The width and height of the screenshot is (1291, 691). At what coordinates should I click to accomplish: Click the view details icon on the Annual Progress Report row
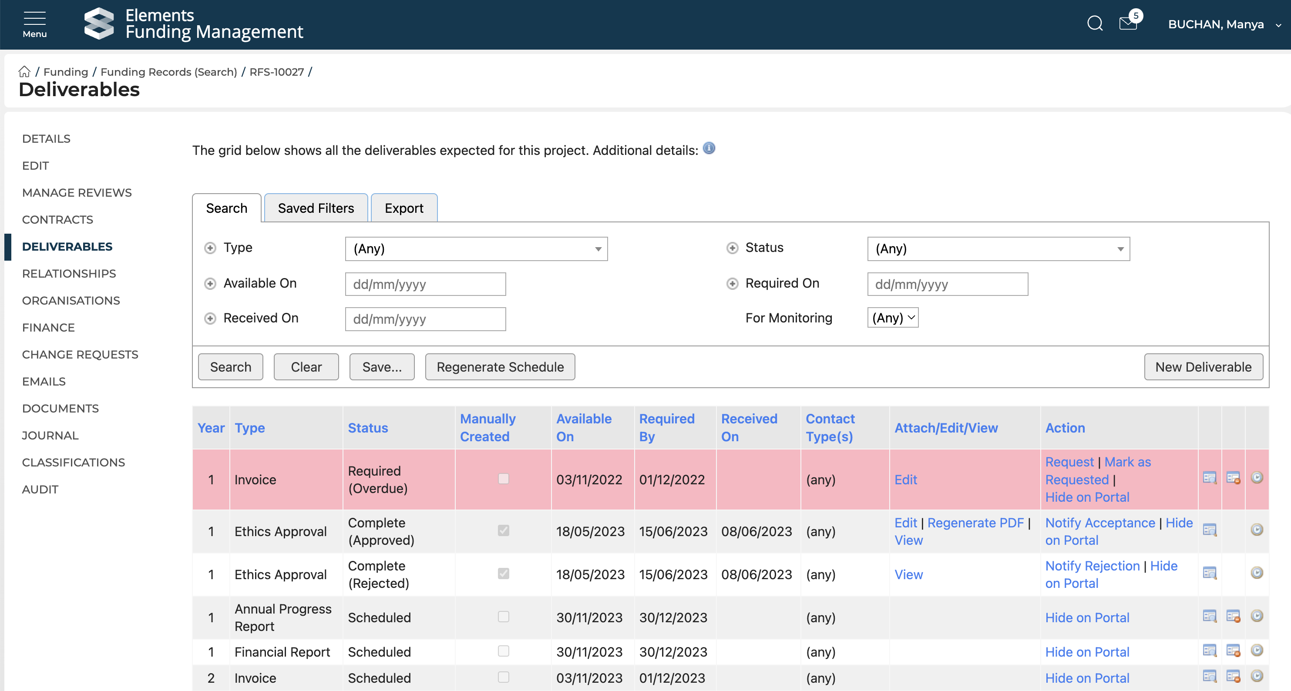click(1210, 616)
